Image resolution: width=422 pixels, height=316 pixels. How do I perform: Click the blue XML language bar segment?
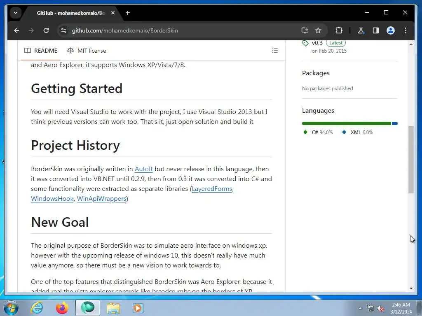point(395,123)
